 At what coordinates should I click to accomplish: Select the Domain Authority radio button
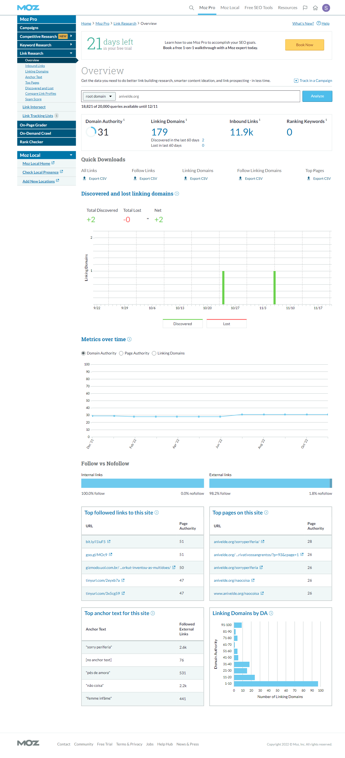[x=83, y=353]
